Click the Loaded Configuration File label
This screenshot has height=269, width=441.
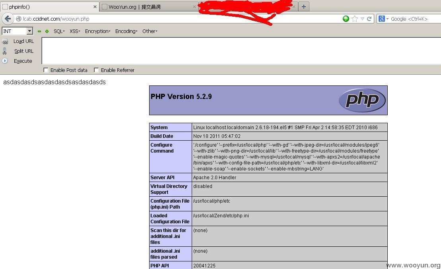tap(170, 219)
